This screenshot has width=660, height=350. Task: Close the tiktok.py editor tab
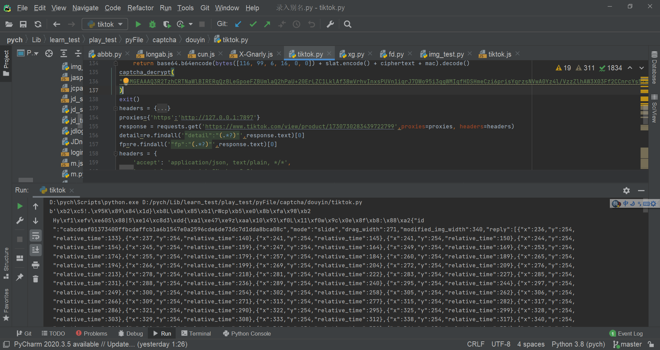pos(329,54)
